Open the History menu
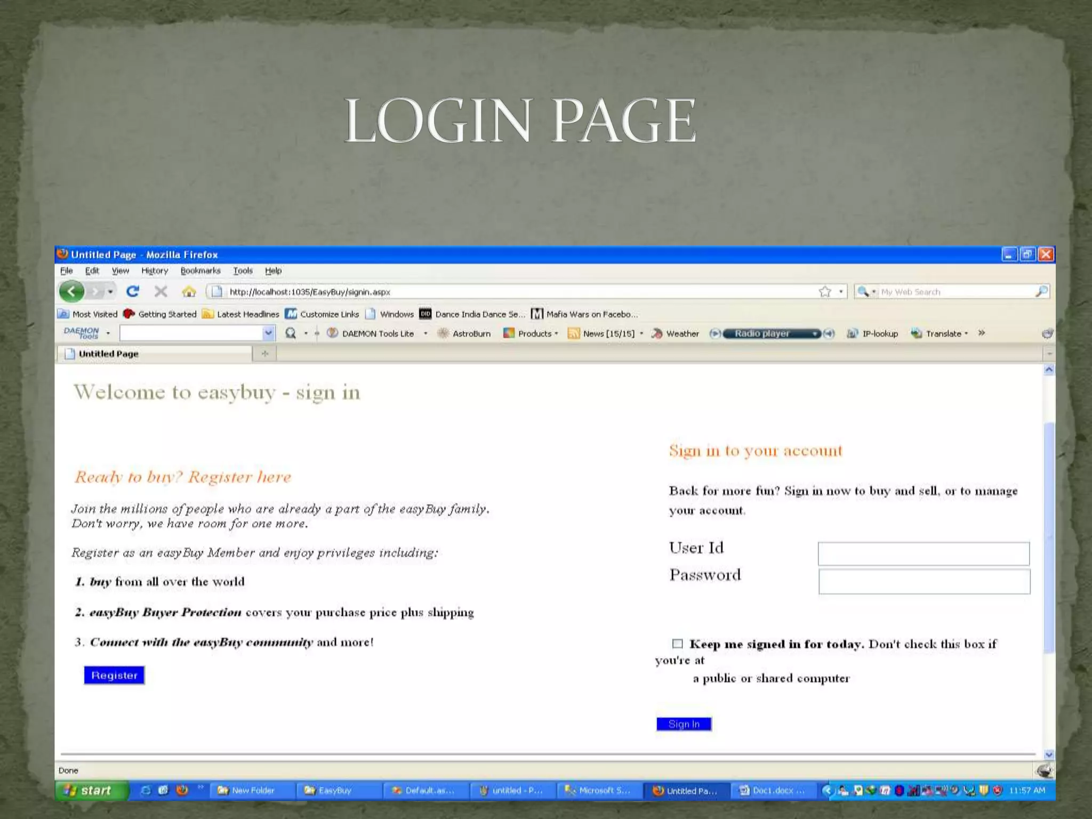The height and width of the screenshot is (819, 1092). coord(155,271)
